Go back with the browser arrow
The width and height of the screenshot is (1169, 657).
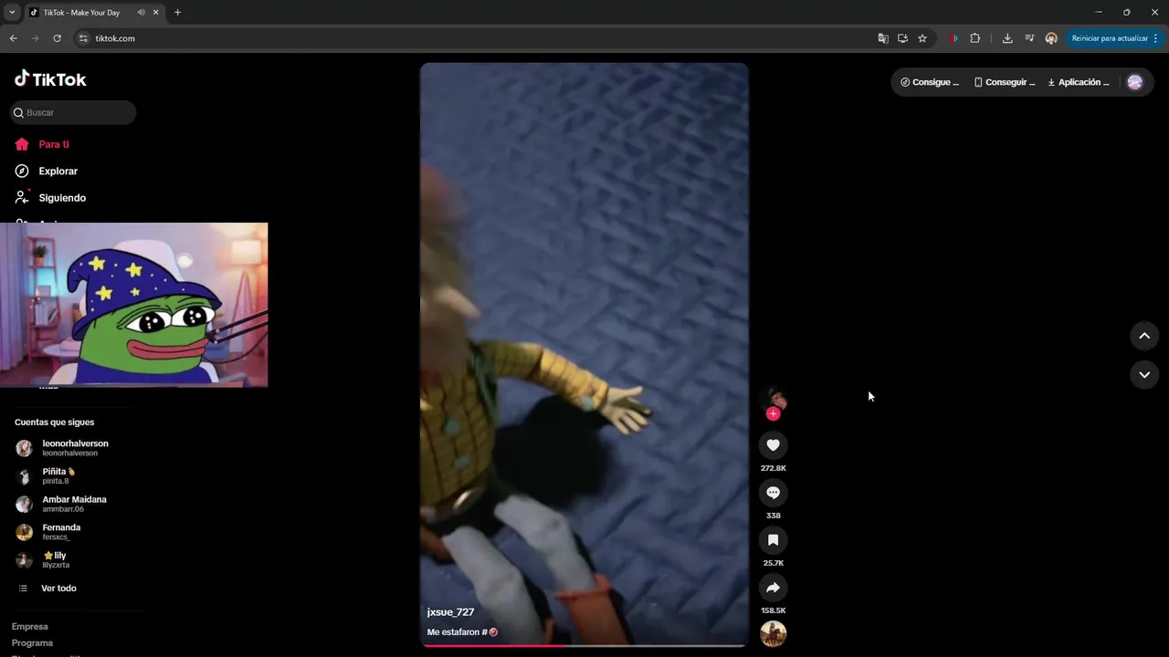[13, 38]
